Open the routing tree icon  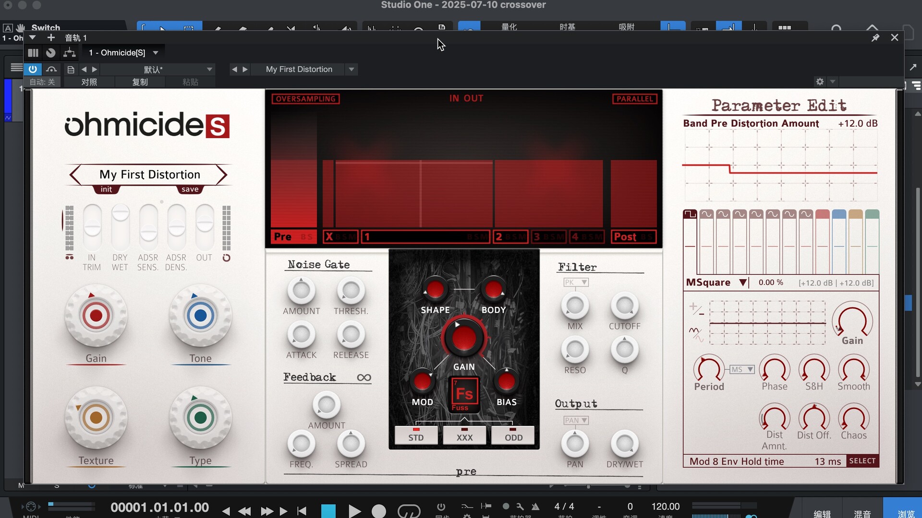70,53
